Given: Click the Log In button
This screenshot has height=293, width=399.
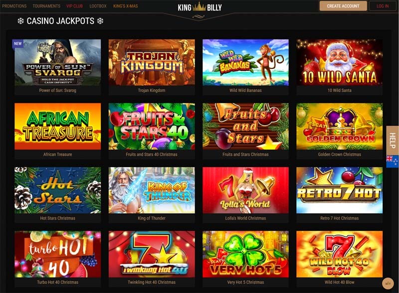Looking at the screenshot, I should (x=383, y=6).
